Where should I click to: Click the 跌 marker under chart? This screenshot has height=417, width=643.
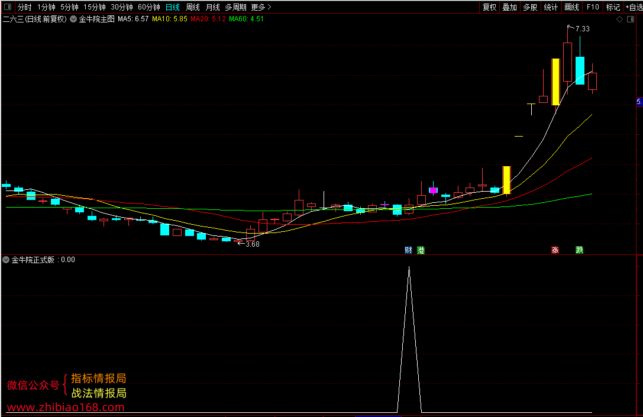(x=580, y=250)
